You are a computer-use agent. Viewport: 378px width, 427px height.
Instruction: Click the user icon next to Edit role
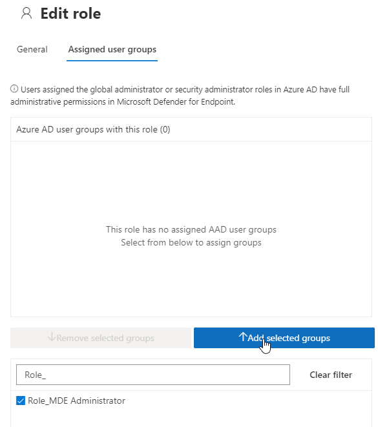(x=26, y=14)
